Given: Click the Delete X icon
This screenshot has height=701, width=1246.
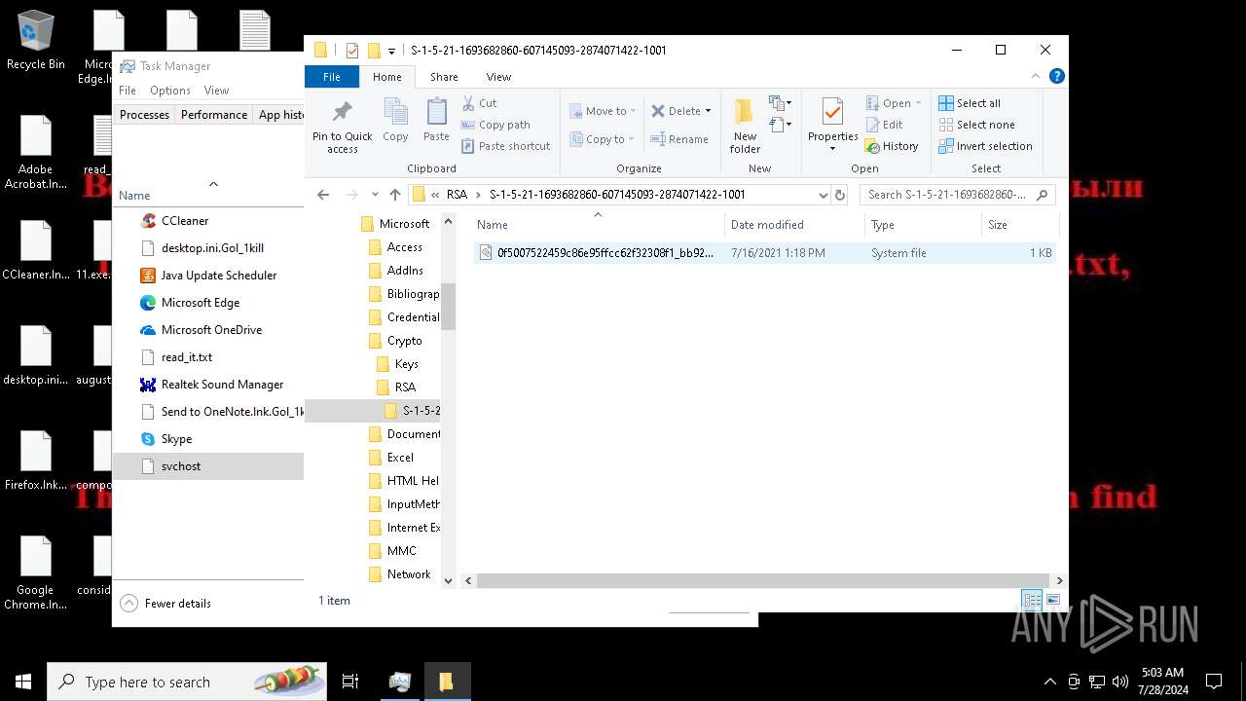Looking at the screenshot, I should (x=658, y=111).
